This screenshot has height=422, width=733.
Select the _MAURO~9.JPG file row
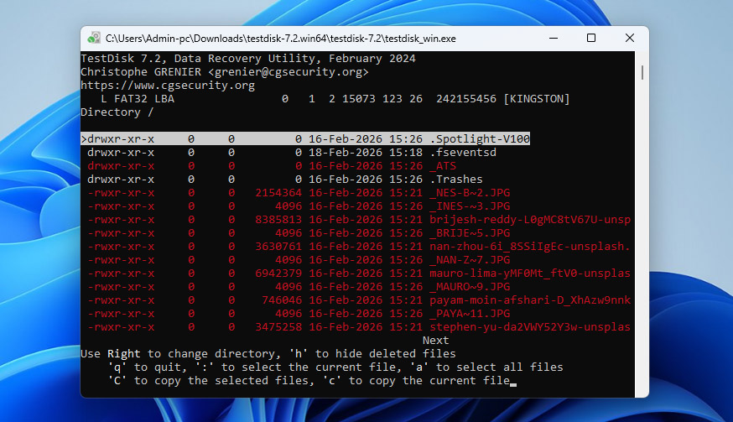pos(299,287)
